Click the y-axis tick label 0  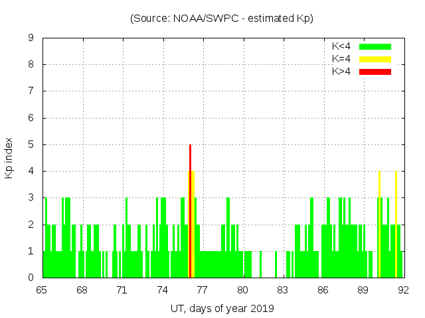coord(31,278)
